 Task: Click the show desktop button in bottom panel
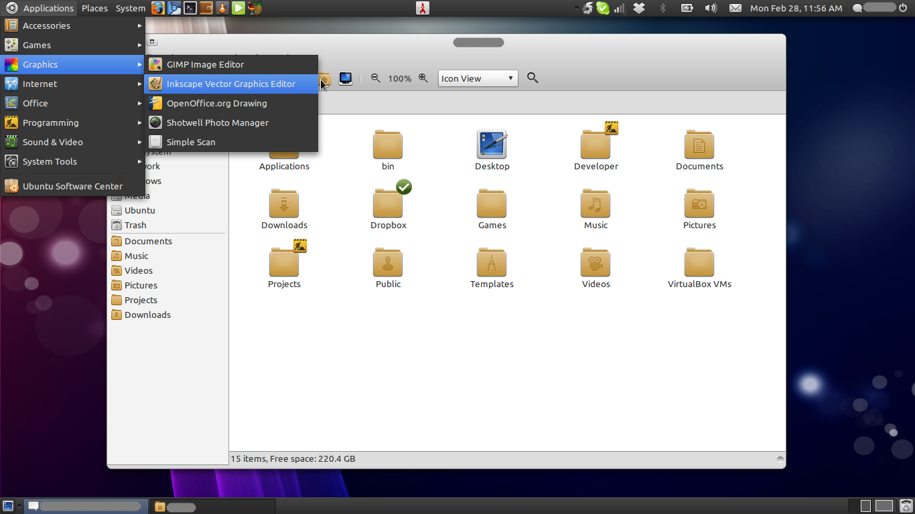click(8, 506)
